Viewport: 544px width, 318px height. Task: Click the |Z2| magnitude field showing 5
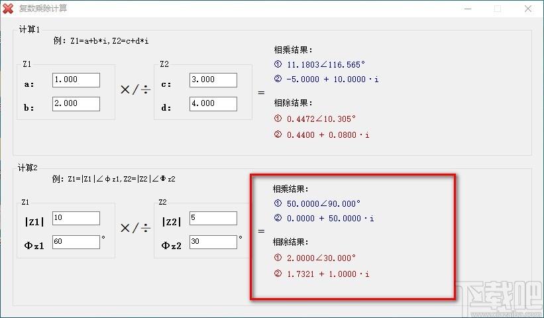pyautogui.click(x=213, y=219)
